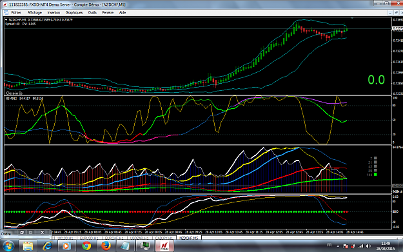The width and height of the screenshot is (403, 252).
Task: Click the Spread: 40 label on chart
Action: [x=12, y=24]
